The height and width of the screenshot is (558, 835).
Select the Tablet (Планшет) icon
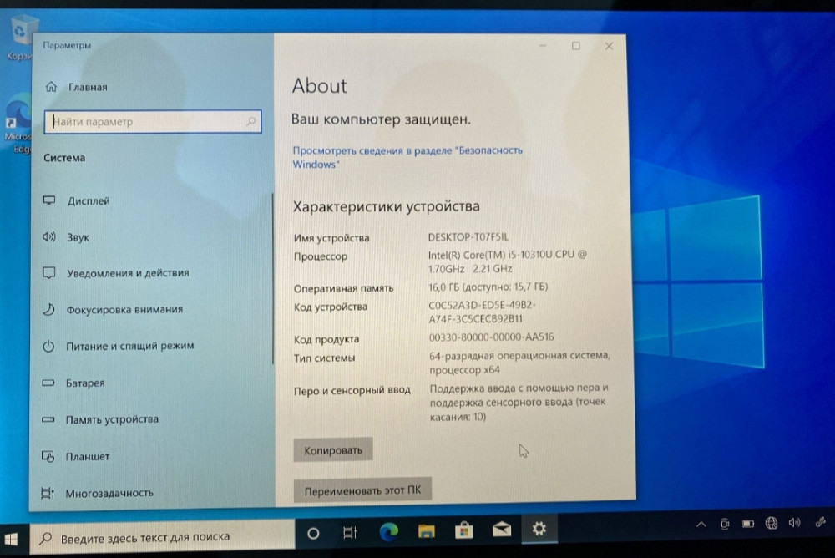click(48, 456)
